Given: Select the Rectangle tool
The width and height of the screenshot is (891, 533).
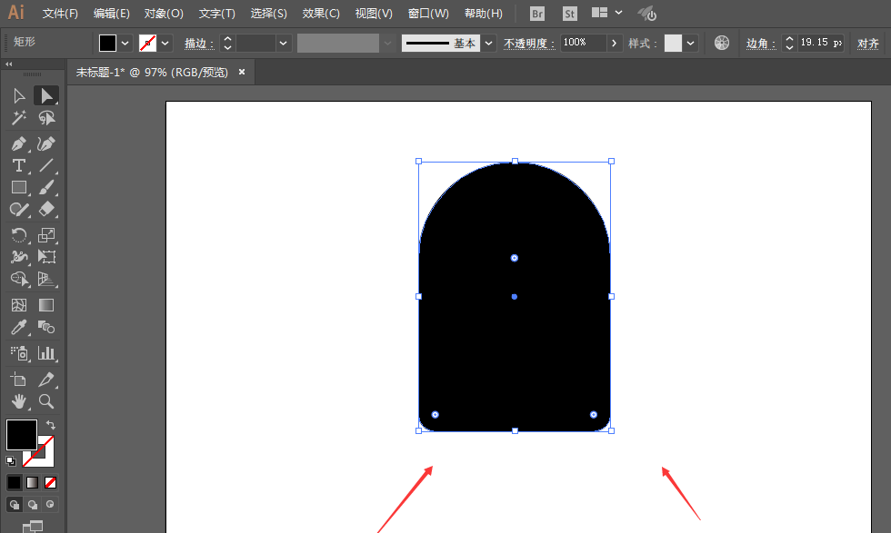Looking at the screenshot, I should point(19,187).
